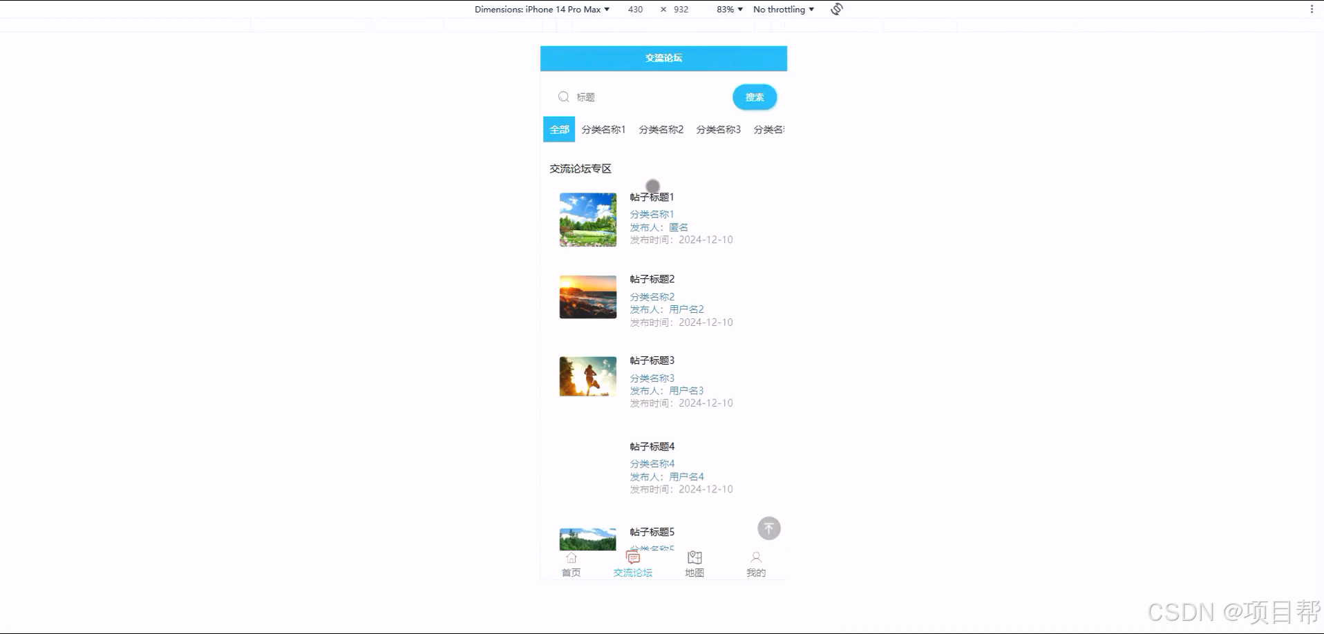Activate the 分类名称2 category filter

(x=660, y=129)
